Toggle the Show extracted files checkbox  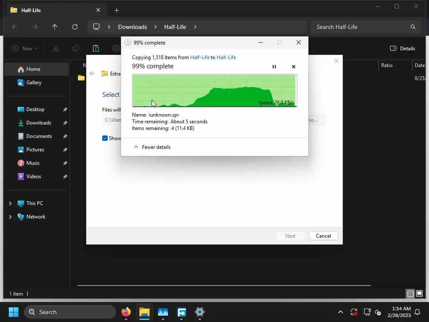(105, 138)
